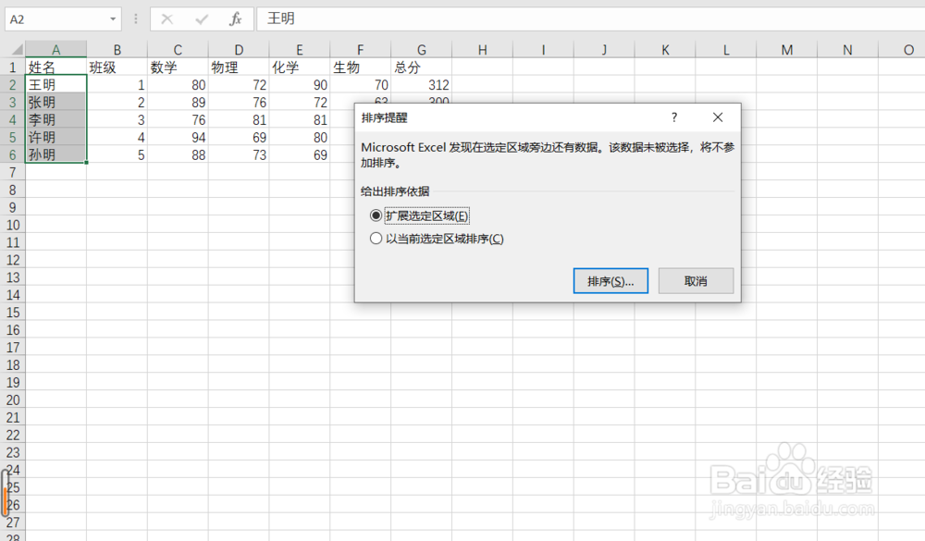Screen dimensions: 925x541
Task: Click the 取消 button in the dialog
Action: click(696, 280)
